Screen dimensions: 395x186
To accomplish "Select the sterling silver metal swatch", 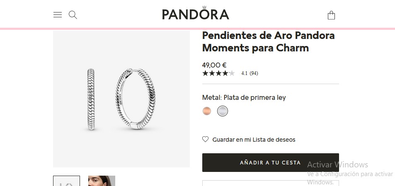I will pos(223,111).
